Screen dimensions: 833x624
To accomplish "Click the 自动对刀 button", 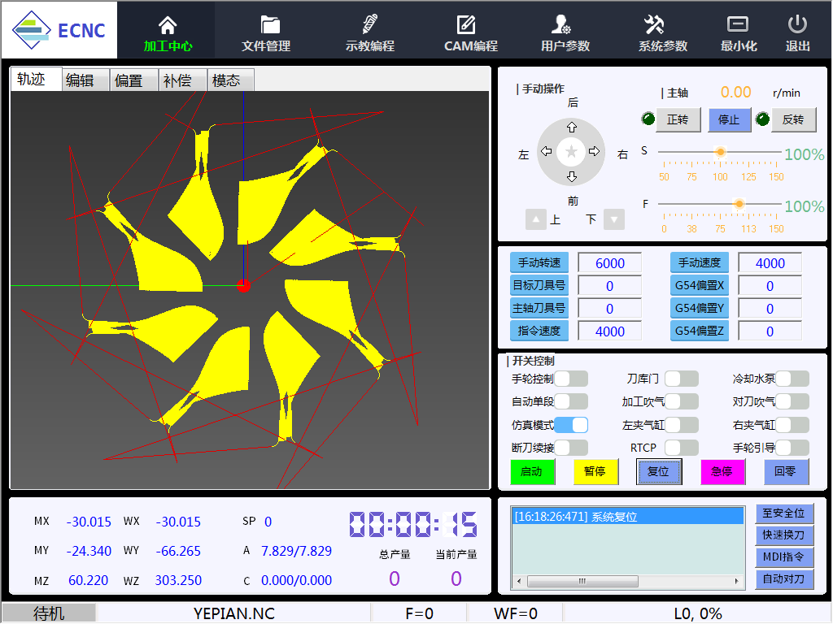I will [x=784, y=578].
